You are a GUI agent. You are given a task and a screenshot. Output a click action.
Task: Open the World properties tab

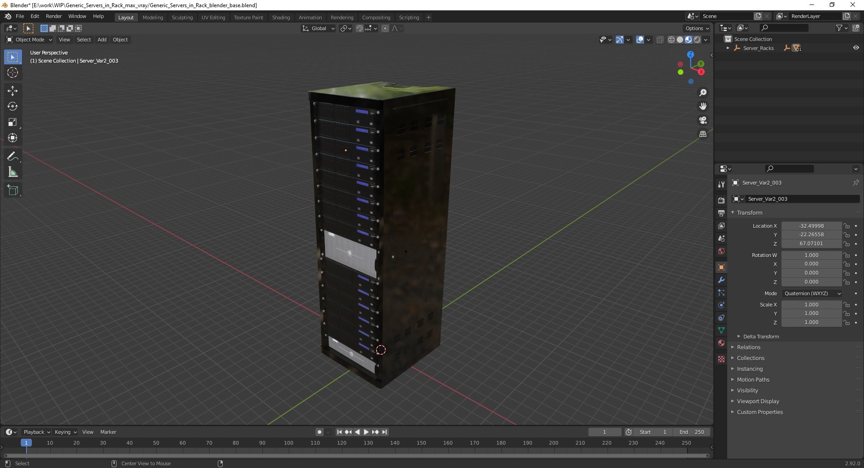point(721,251)
